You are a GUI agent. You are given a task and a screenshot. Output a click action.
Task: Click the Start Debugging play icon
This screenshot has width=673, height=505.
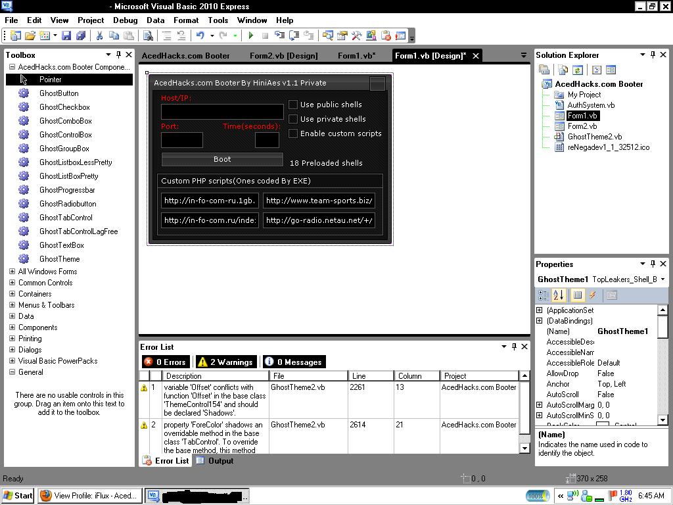[251, 36]
